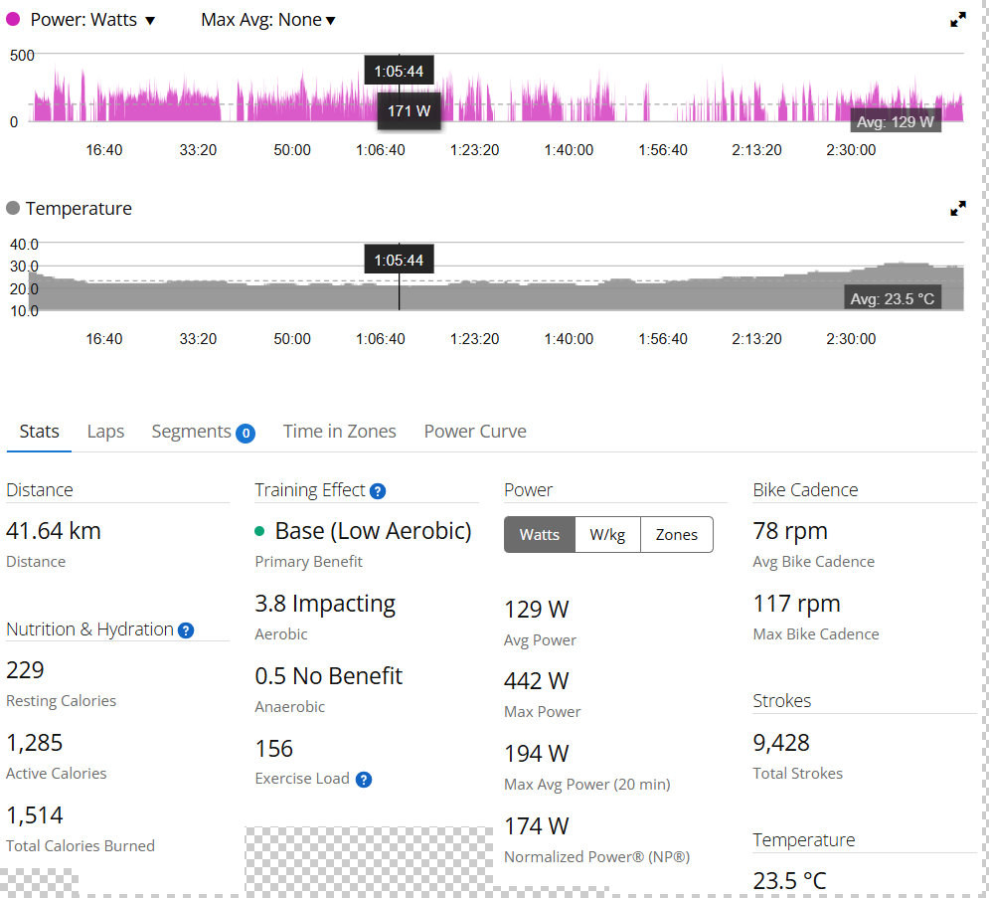Image resolution: width=989 pixels, height=898 pixels.
Task: Click the 229 resting calories value
Action: 25,670
